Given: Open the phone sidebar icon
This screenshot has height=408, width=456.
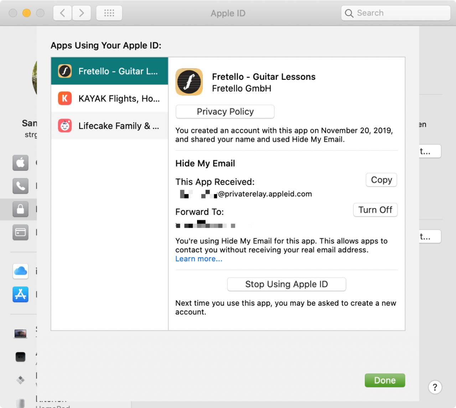Looking at the screenshot, I should coord(21,186).
